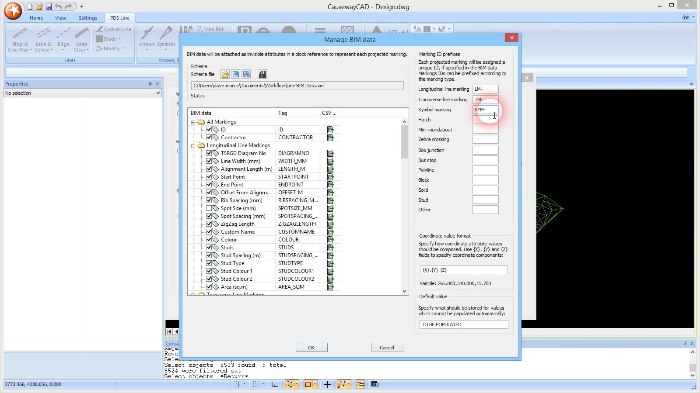Cancel the Manage BIM data dialog
This screenshot has height=393, width=700.
click(x=387, y=347)
